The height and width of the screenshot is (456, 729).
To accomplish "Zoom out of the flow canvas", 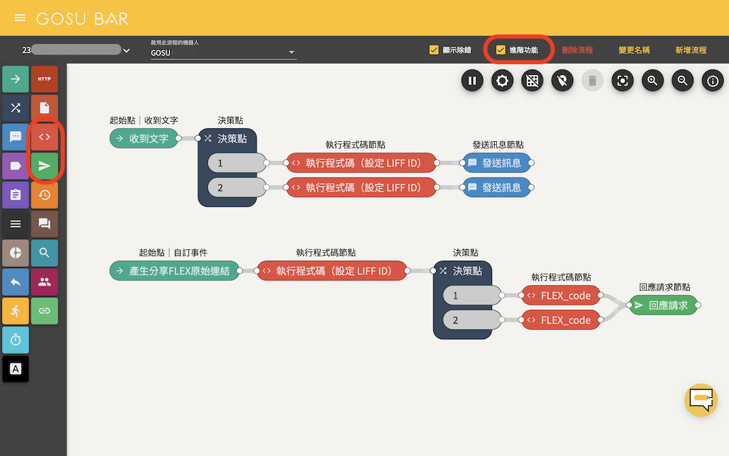I will tap(682, 81).
